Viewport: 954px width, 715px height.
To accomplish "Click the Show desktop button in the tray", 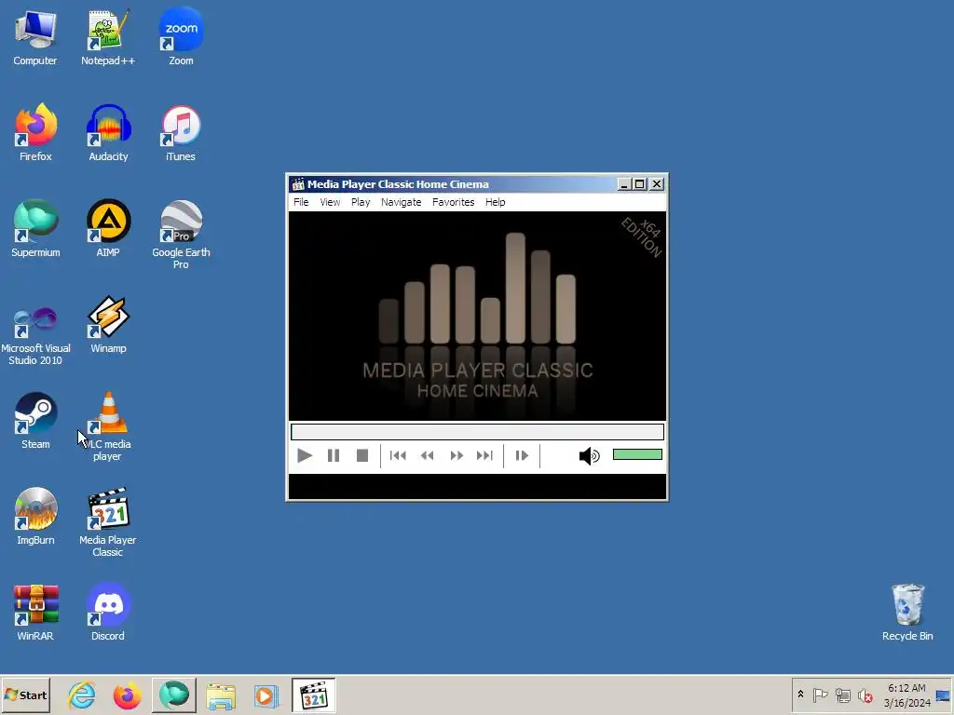I will (944, 695).
